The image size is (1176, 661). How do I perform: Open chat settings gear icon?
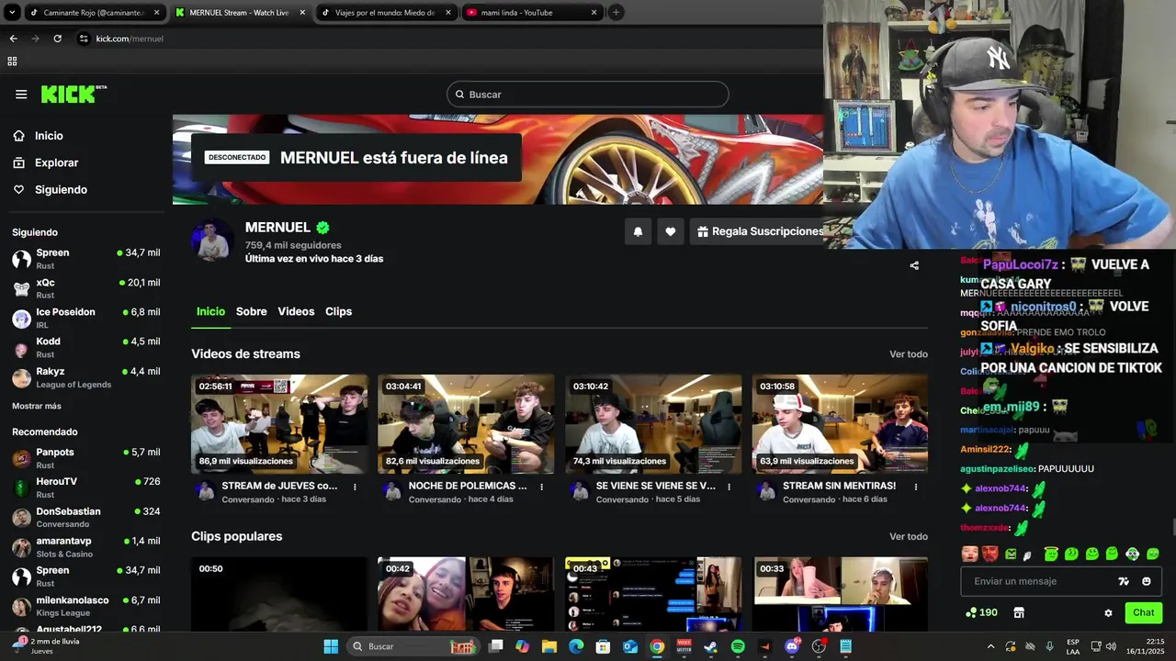(x=1108, y=612)
